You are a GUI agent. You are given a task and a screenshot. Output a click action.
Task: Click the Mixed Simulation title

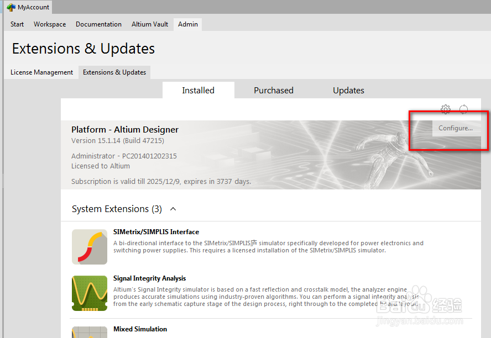[140, 329]
